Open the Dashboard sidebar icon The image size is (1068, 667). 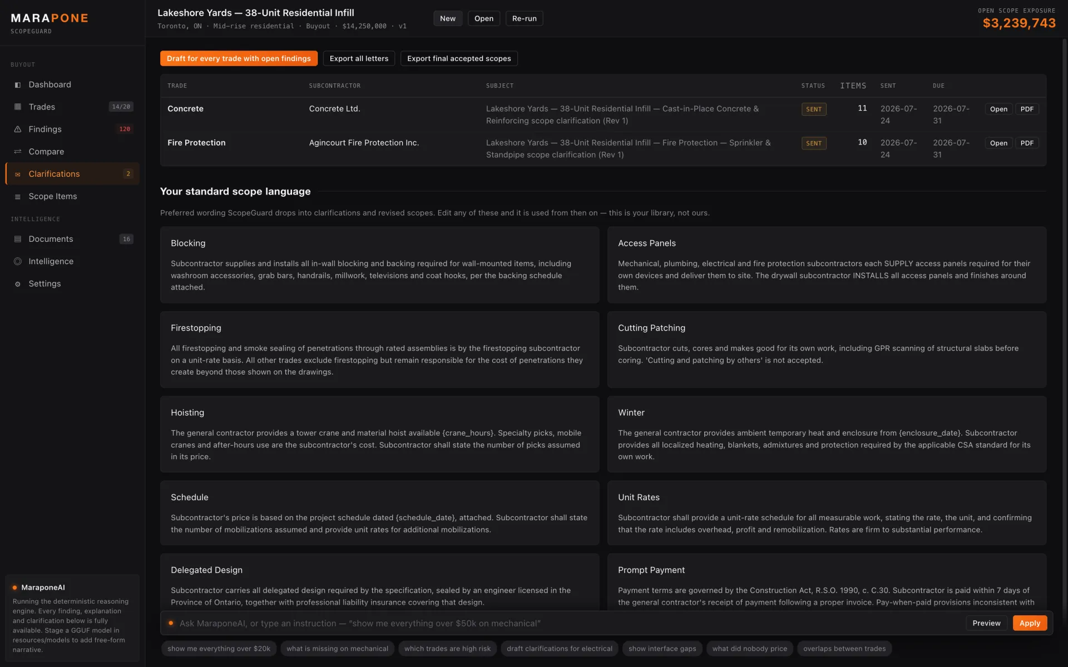coord(18,85)
